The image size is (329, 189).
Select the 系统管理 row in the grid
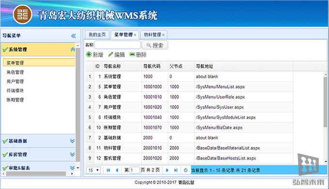coord(189,76)
